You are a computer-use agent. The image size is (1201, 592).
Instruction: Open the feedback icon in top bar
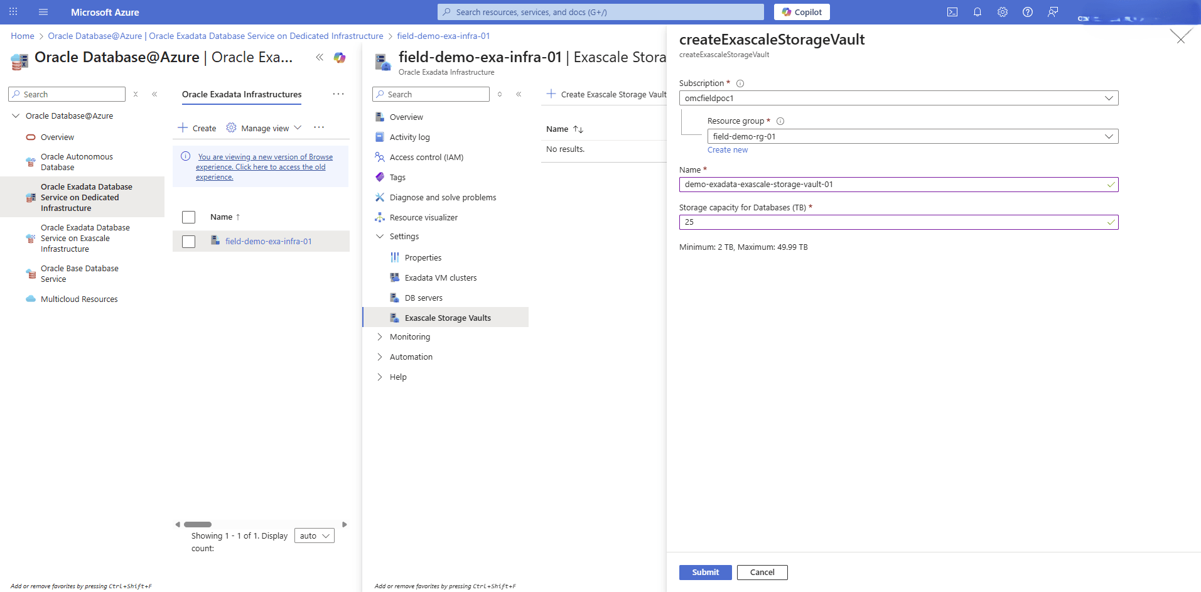[1053, 12]
